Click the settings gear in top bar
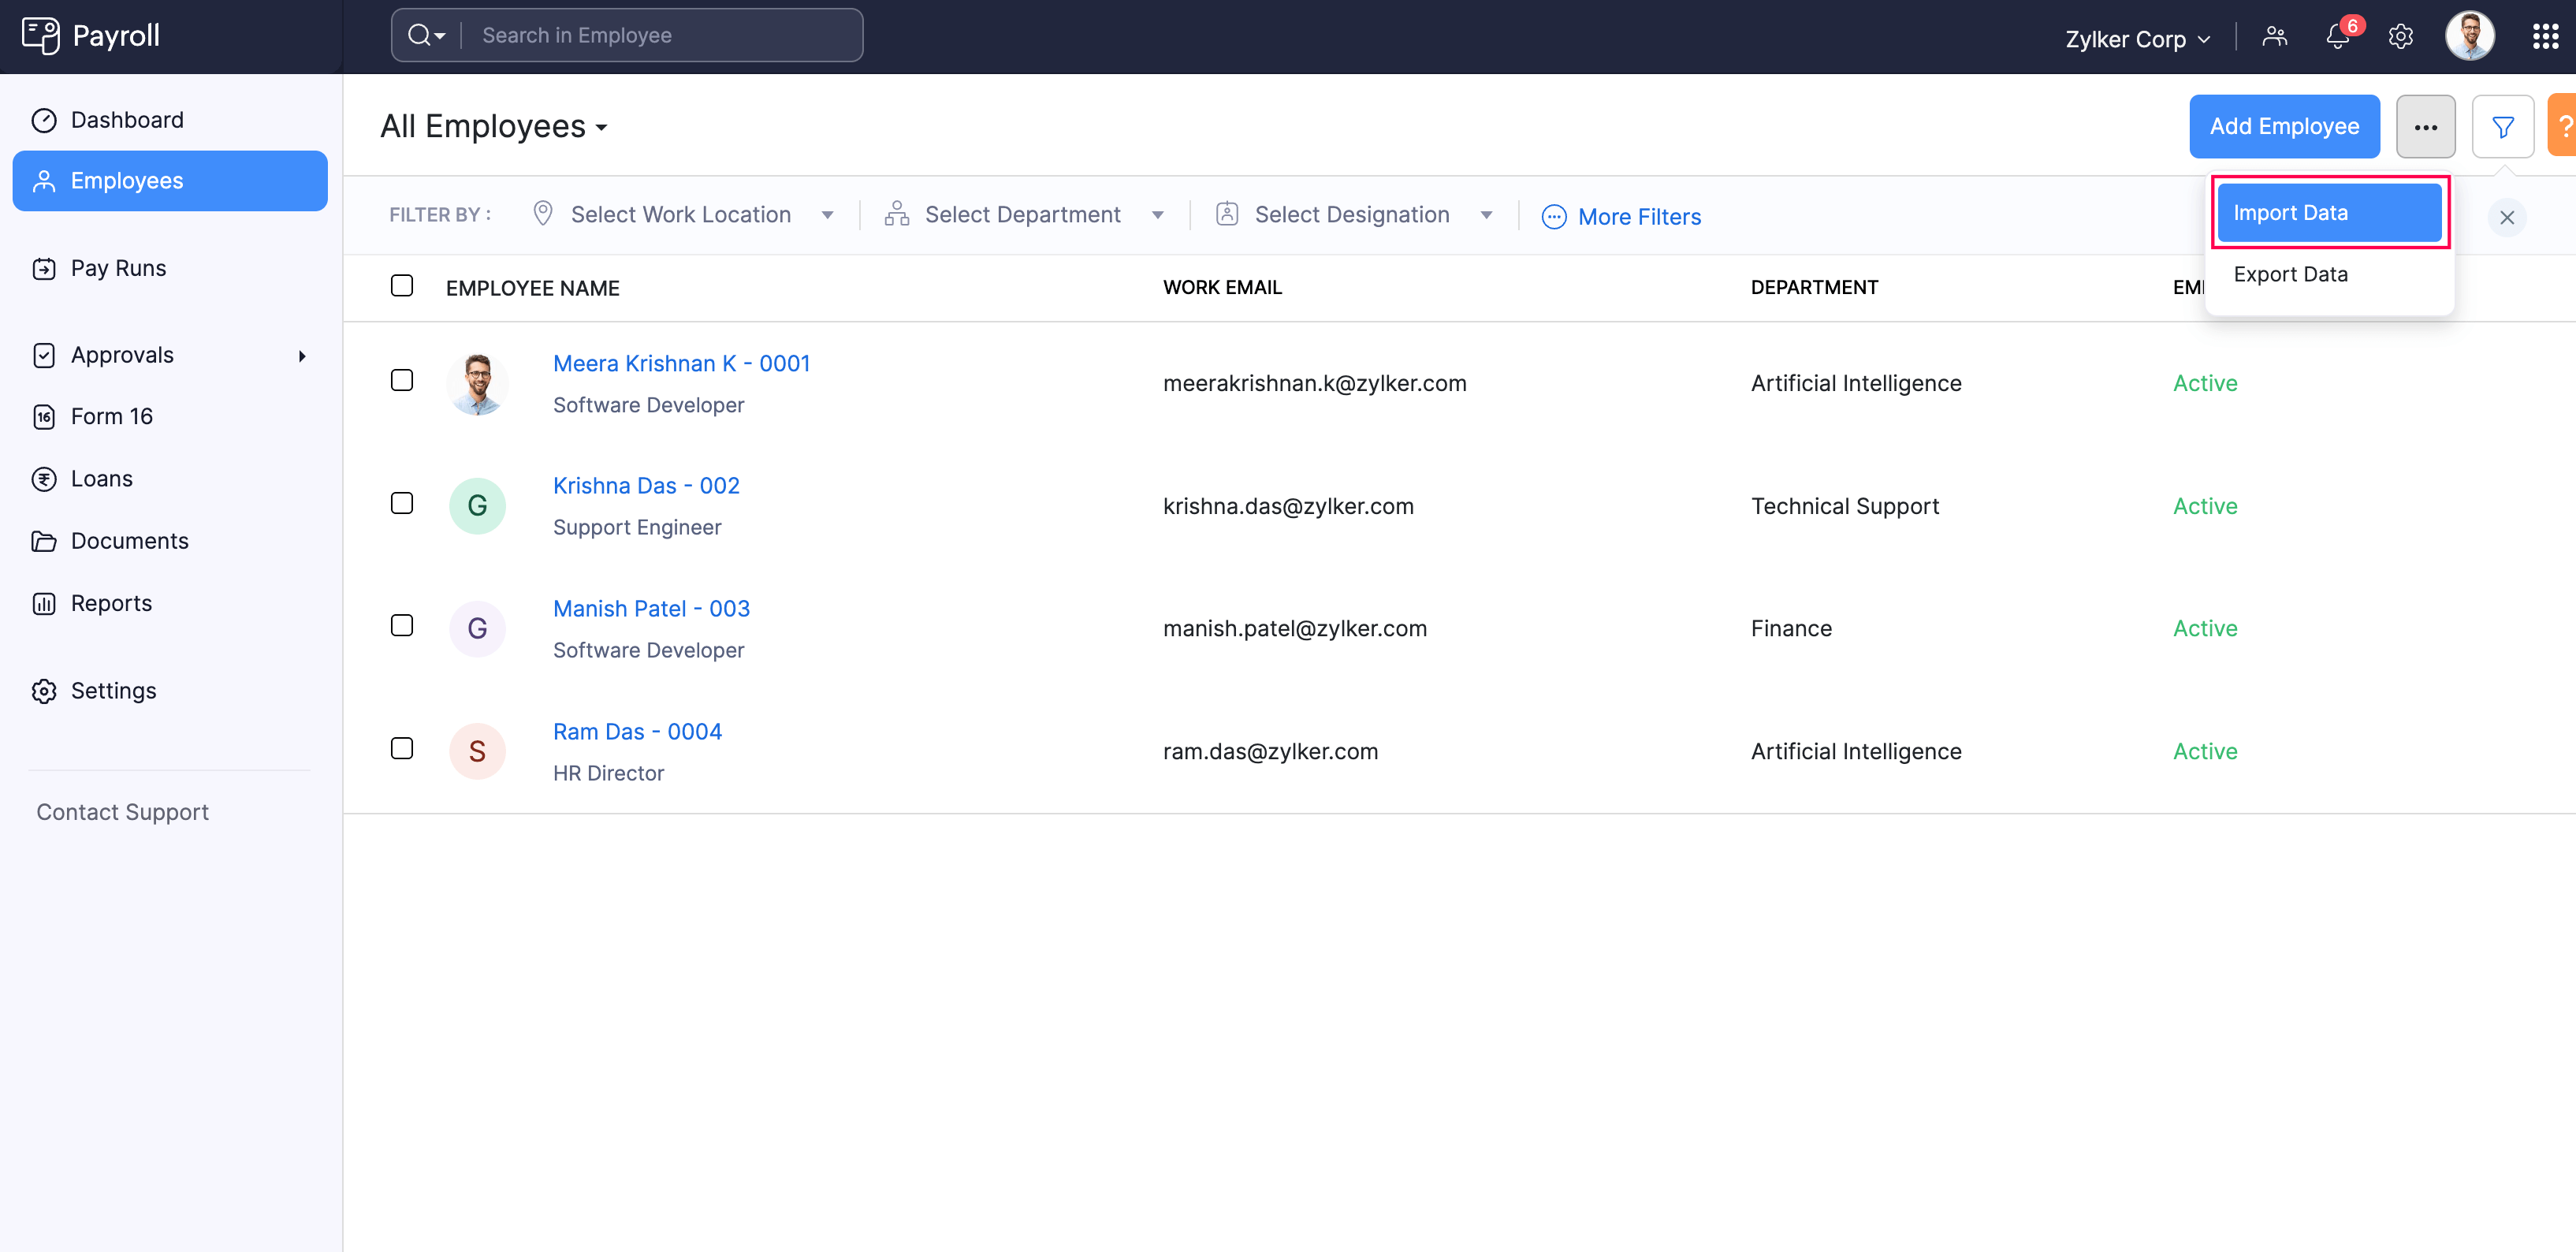Screen dimensions: 2576x1252 click(2400, 37)
